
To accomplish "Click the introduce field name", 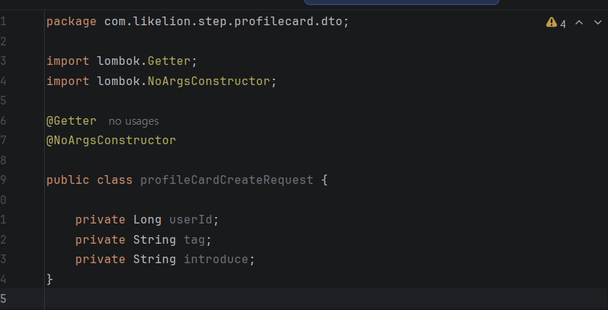I will click(x=216, y=259).
